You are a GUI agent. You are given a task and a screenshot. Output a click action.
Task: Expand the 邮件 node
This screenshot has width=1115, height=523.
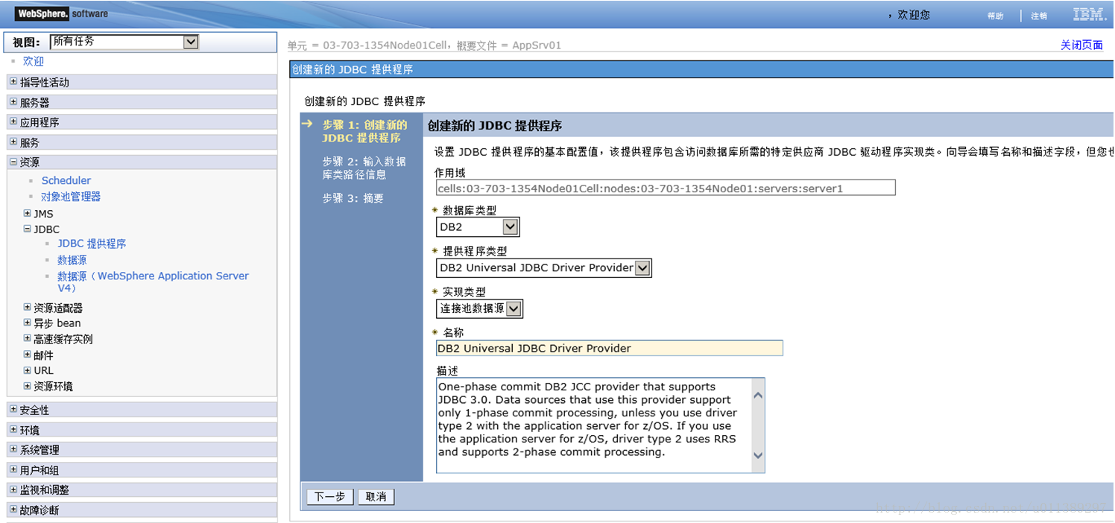coord(28,355)
